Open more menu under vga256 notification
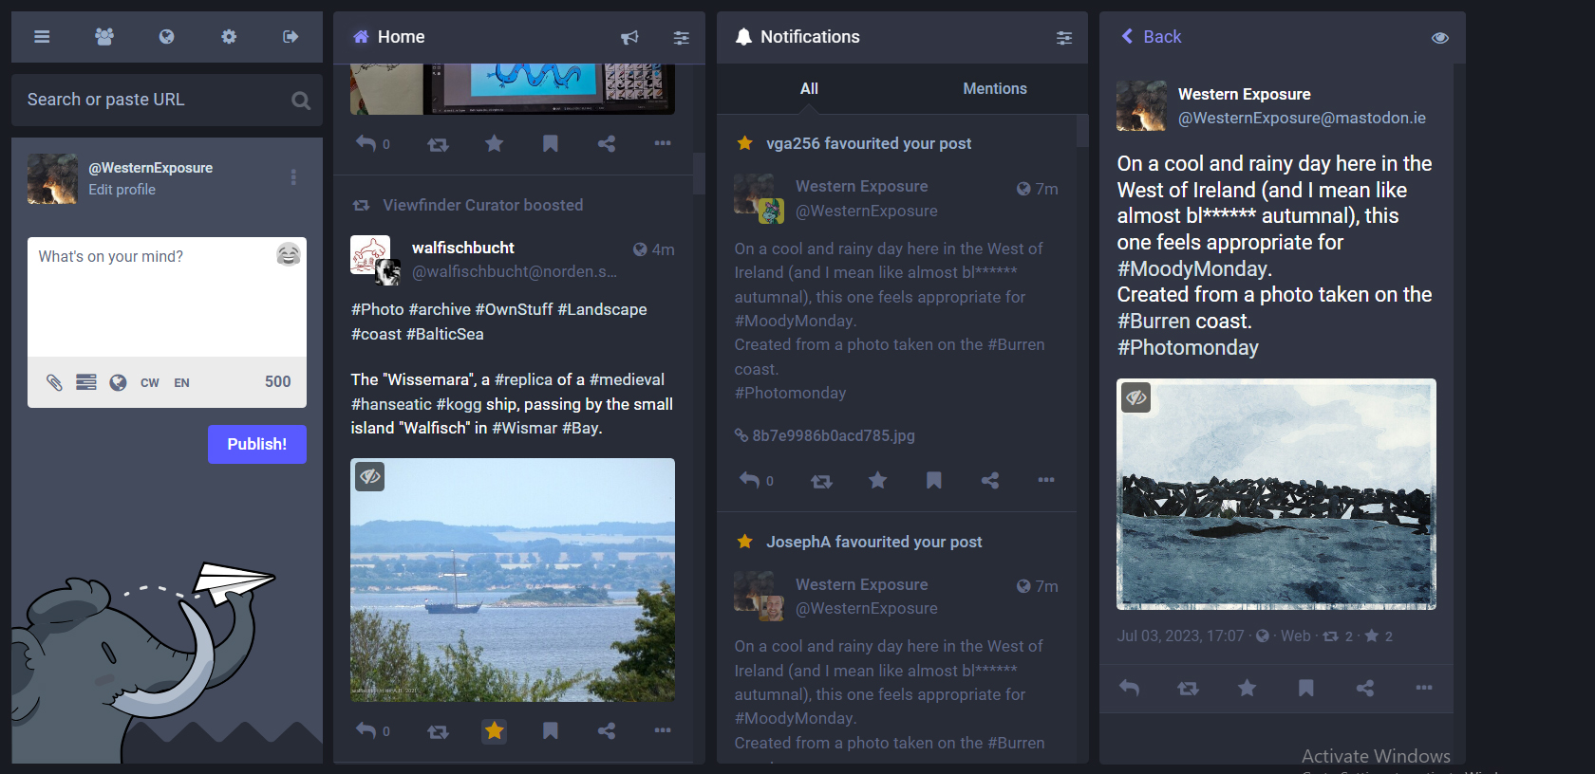 (x=1046, y=480)
